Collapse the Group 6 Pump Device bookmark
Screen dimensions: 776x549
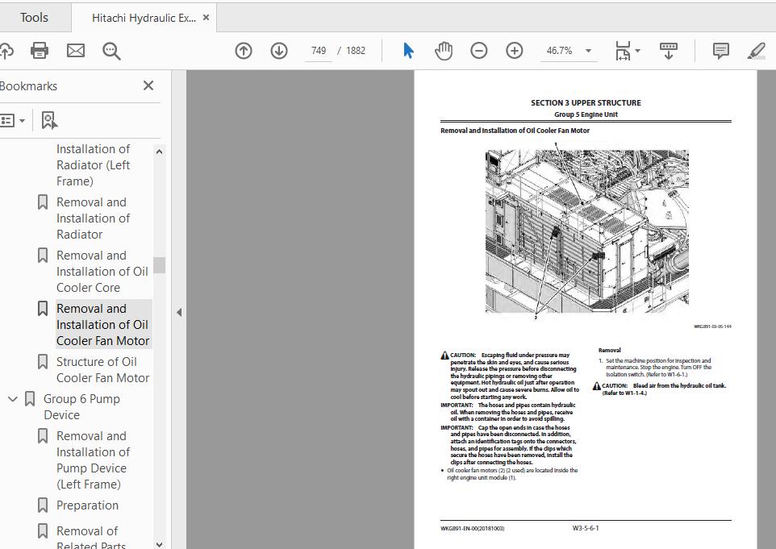12,398
